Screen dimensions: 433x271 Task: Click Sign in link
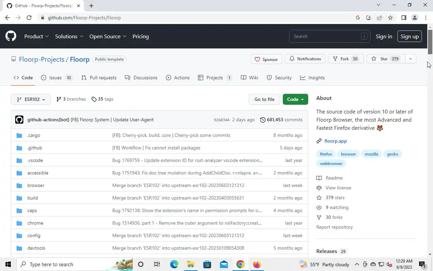point(384,36)
